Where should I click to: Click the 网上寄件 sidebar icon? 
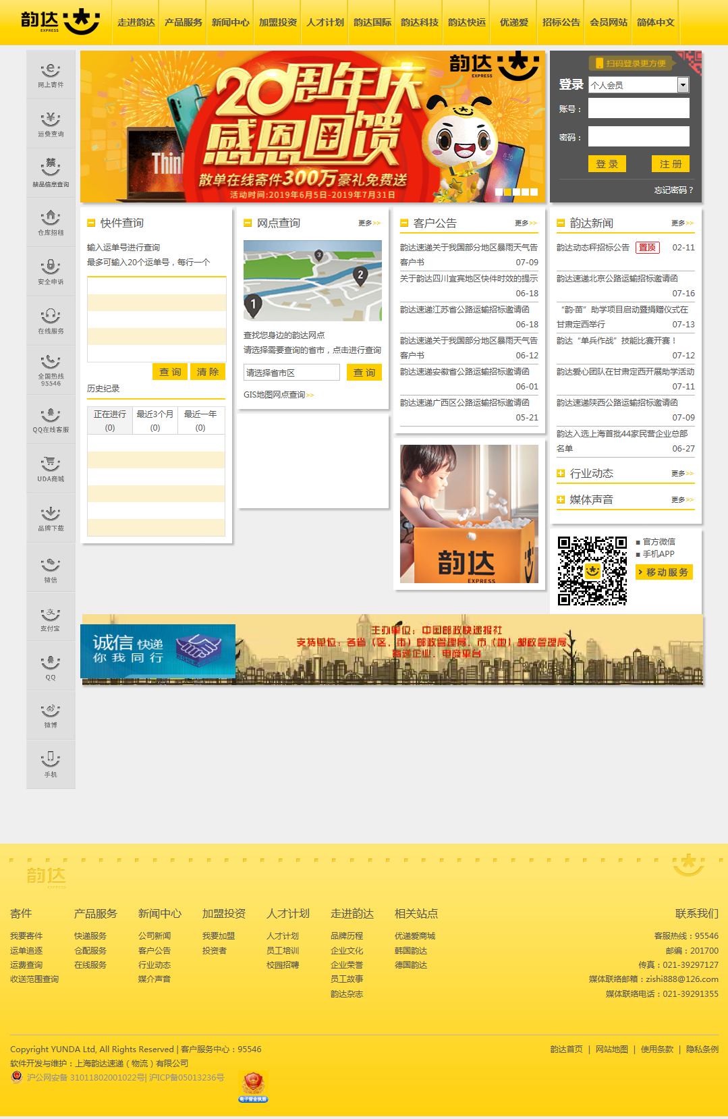(51, 74)
